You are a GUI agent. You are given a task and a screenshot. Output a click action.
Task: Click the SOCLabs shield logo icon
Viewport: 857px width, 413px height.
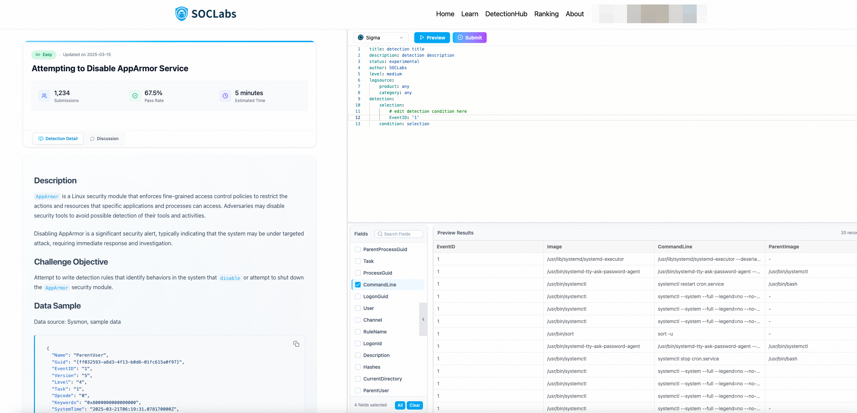click(181, 14)
